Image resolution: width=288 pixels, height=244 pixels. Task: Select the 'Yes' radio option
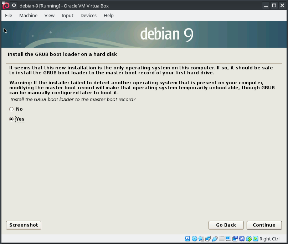pyautogui.click(x=11, y=119)
